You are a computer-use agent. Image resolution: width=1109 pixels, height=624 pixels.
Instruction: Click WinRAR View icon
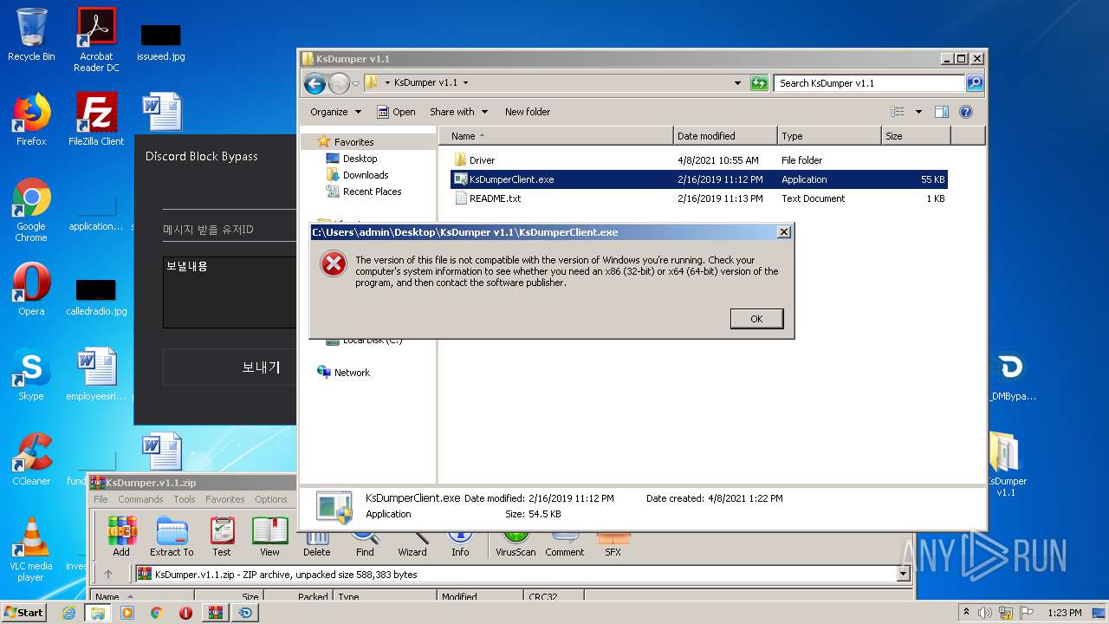point(270,536)
